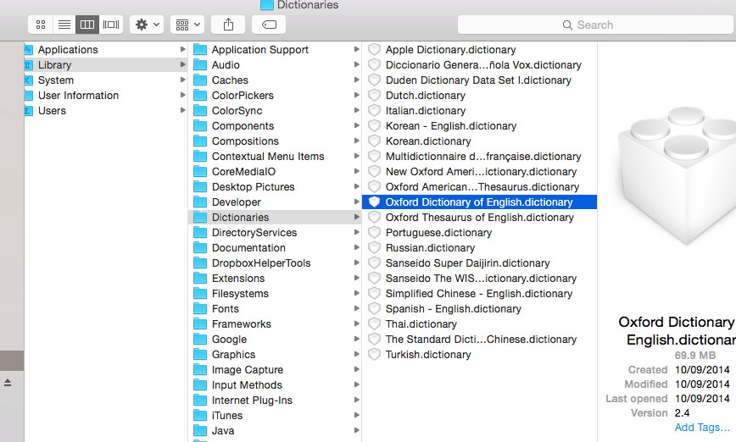The height and width of the screenshot is (442, 736).
Task: Click the eject icon in sidebar
Action: tap(8, 383)
